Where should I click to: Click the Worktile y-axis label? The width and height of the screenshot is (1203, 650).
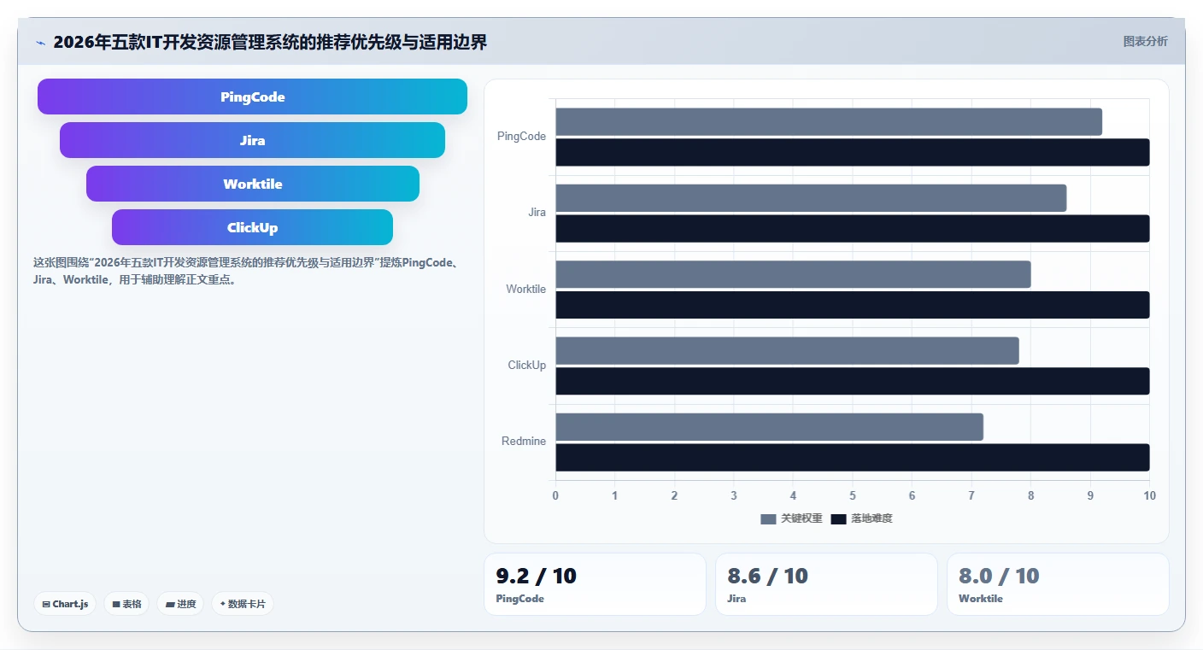tap(525, 290)
